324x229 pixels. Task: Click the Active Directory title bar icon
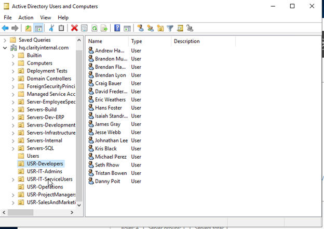pos(6,6)
